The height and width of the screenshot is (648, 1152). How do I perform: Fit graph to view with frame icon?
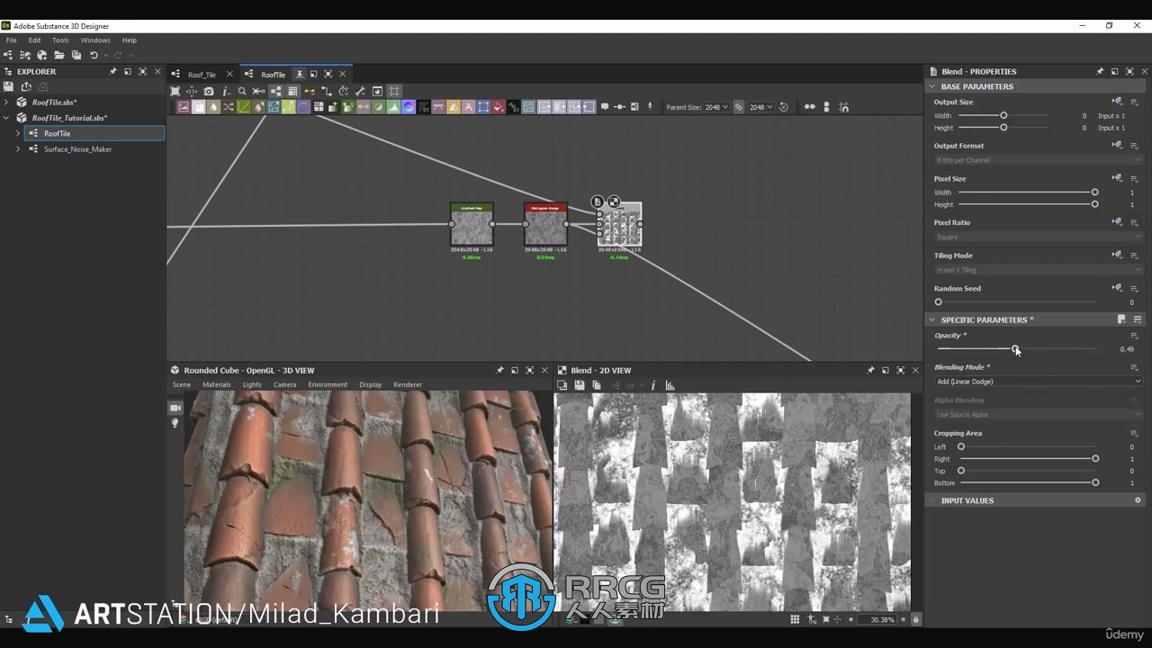coord(175,91)
